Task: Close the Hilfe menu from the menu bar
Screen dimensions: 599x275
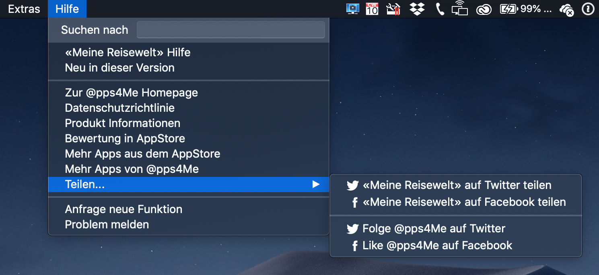Action: tap(67, 9)
